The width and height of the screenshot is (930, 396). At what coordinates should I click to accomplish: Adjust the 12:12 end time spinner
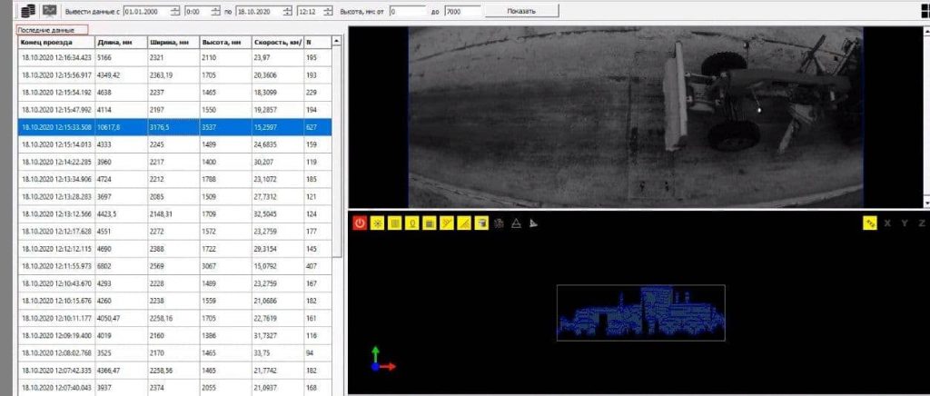337,12
